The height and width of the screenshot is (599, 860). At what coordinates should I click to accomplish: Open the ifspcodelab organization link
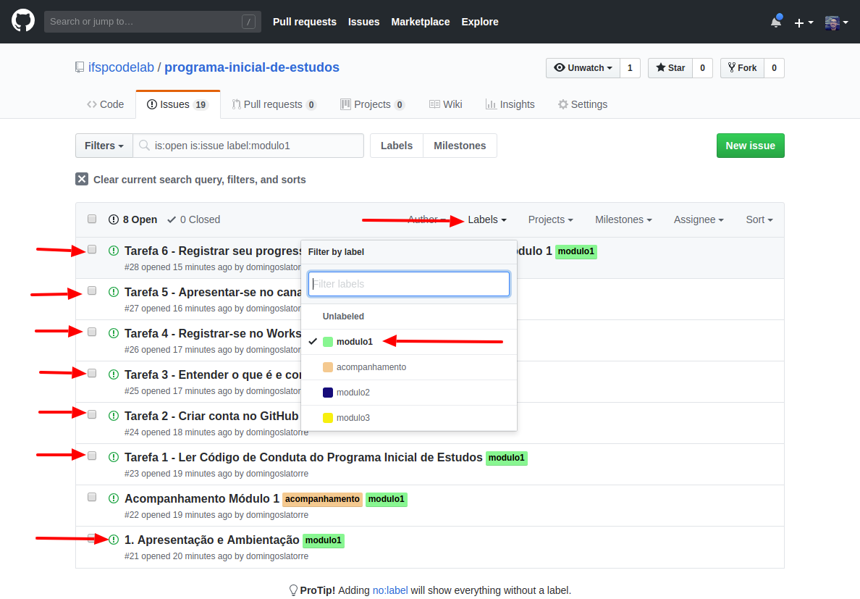121,67
